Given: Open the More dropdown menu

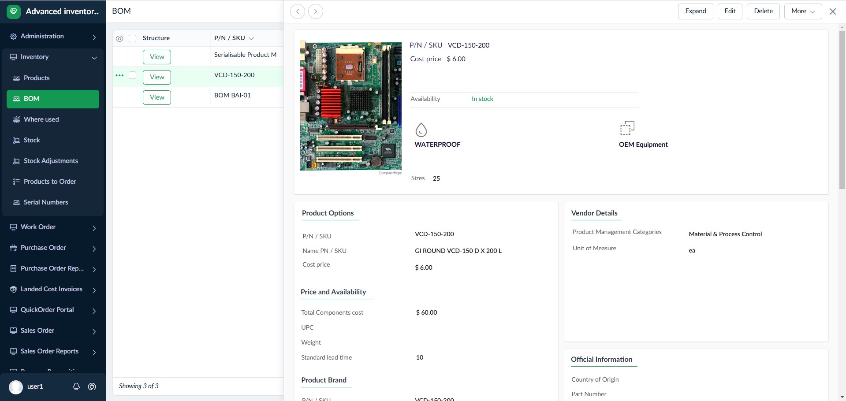Looking at the screenshot, I should tap(803, 11).
